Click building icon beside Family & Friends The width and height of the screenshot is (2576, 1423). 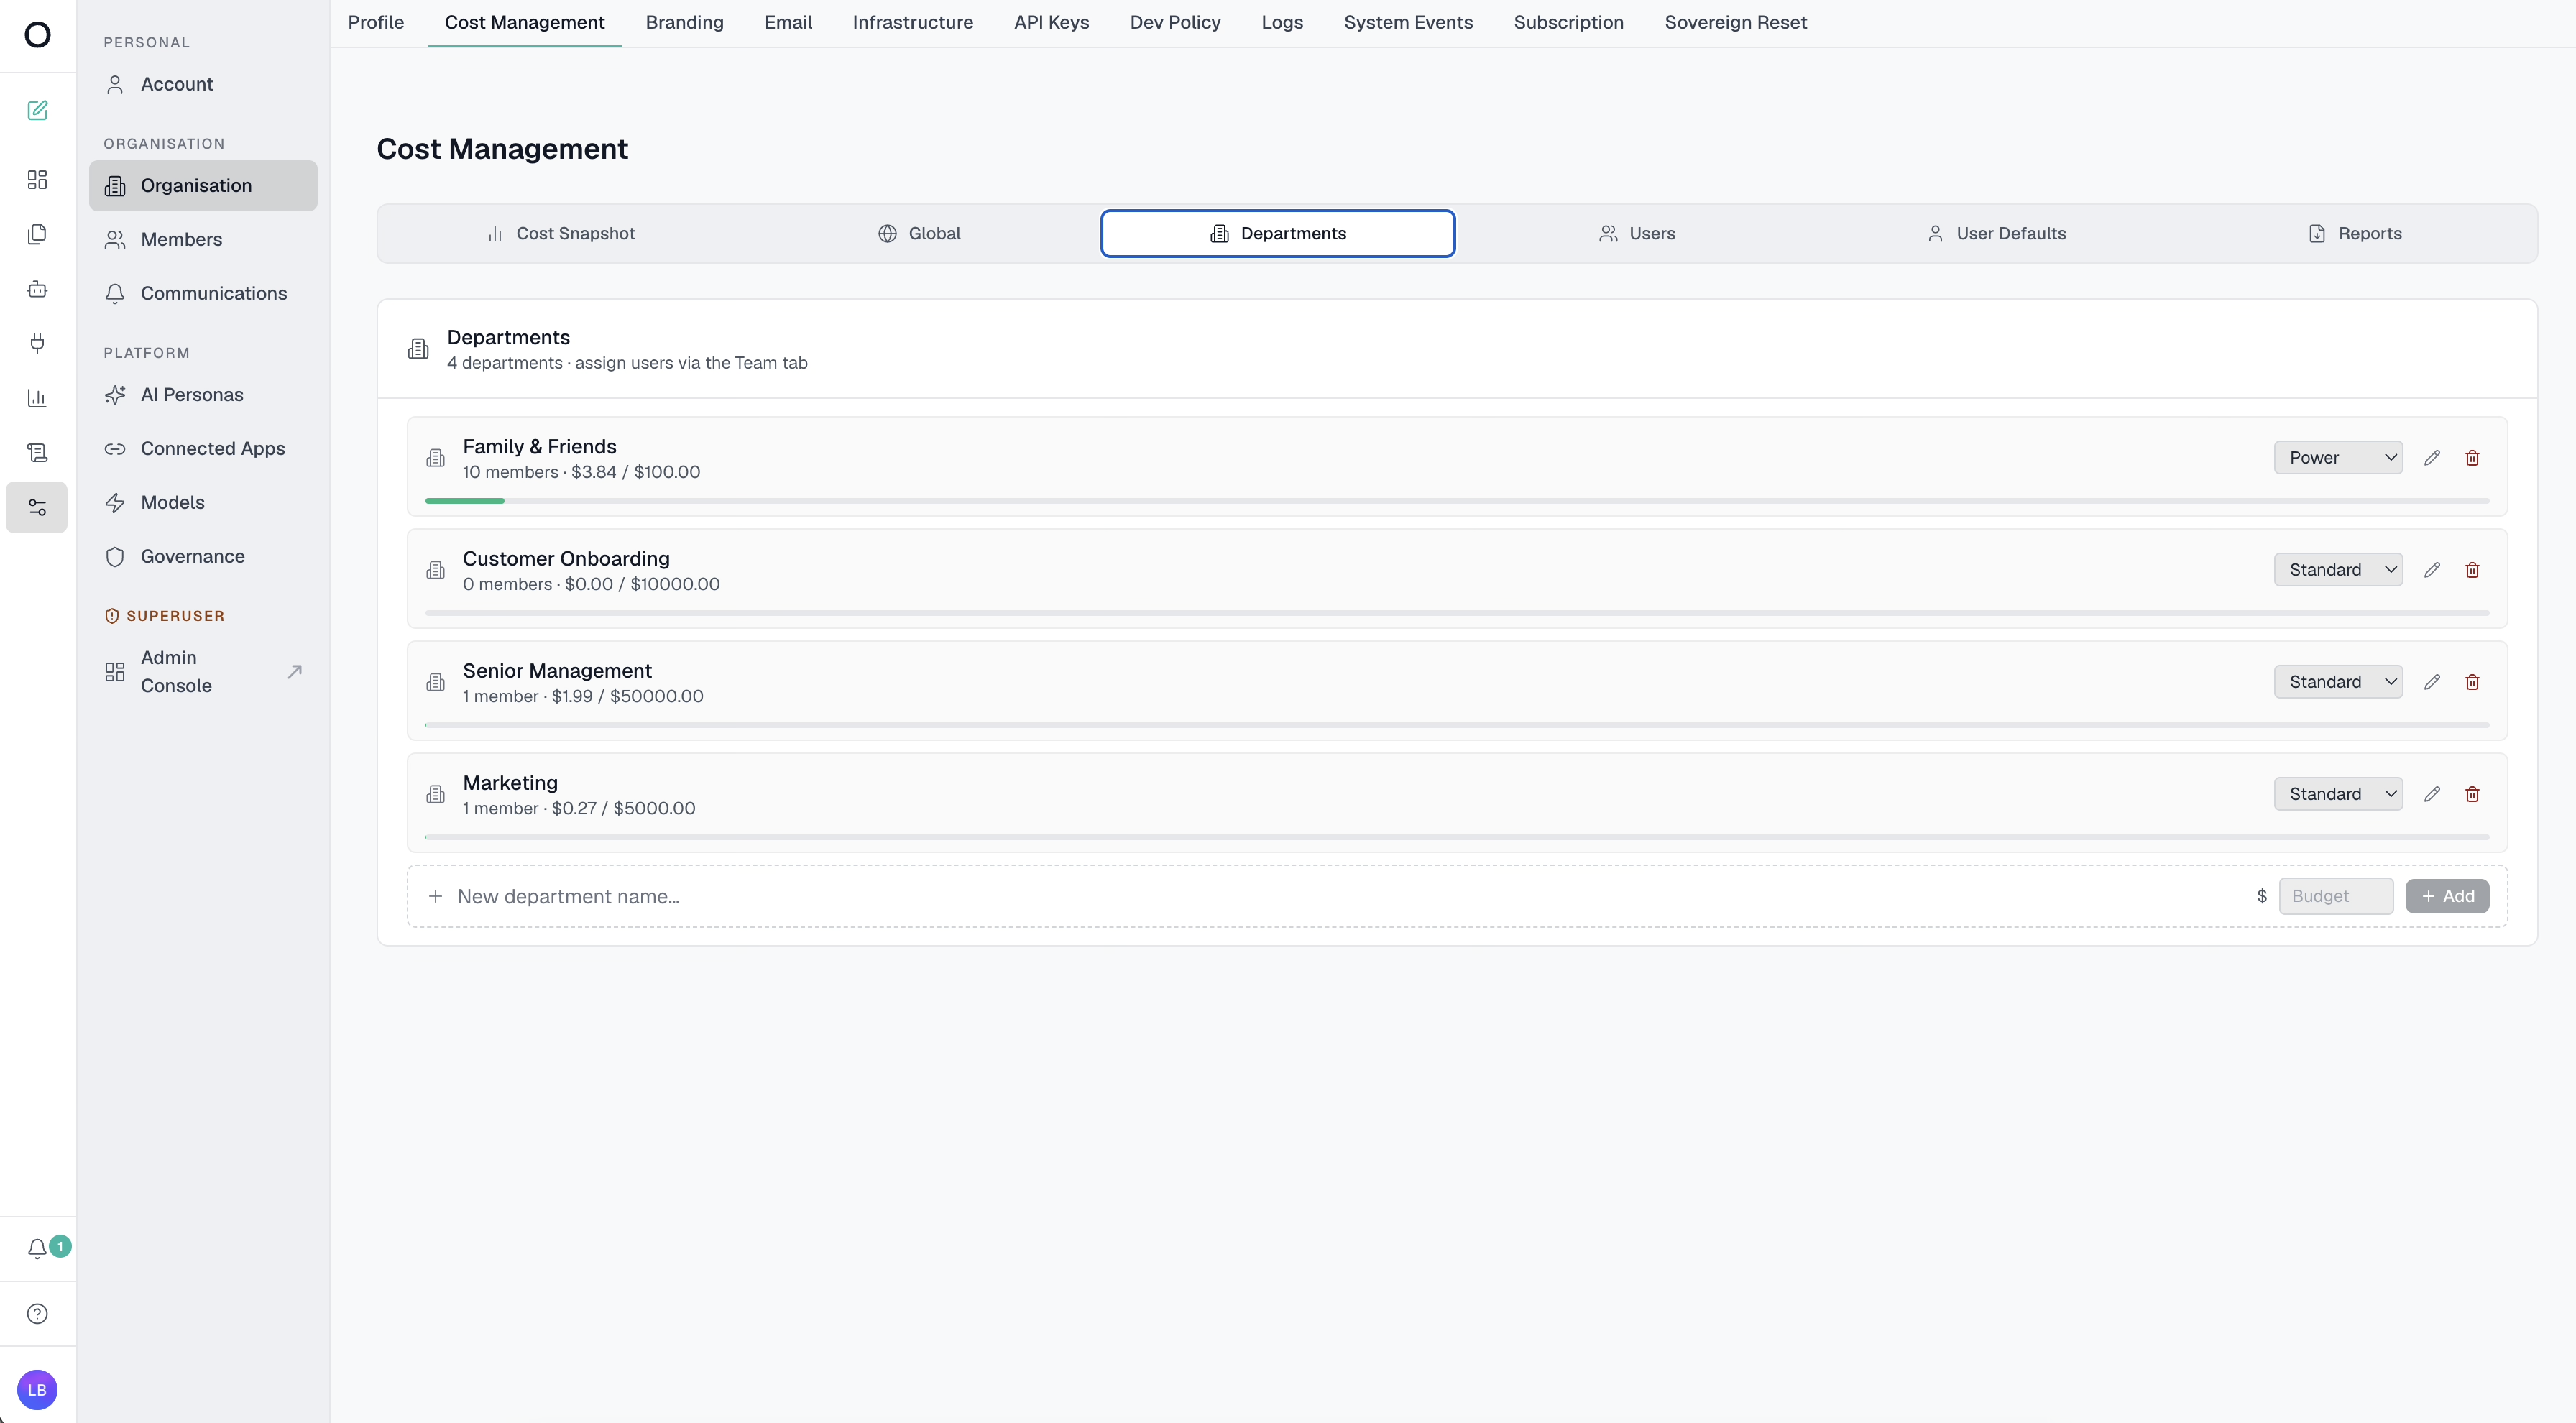436,458
